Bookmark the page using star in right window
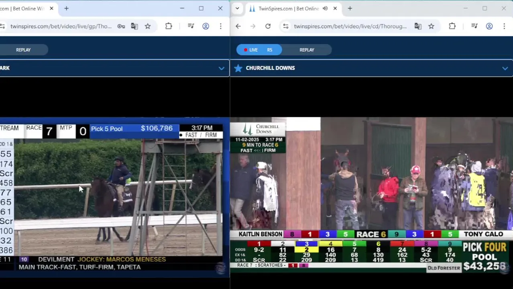This screenshot has height=289, width=513. click(x=431, y=26)
